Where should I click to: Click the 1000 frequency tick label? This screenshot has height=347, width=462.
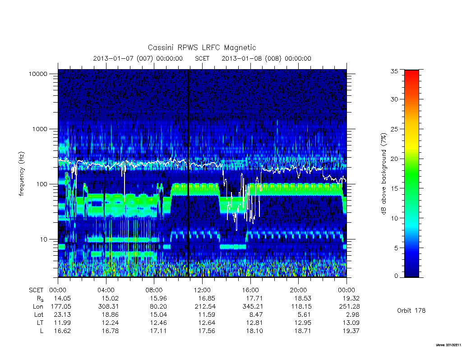tap(40, 129)
